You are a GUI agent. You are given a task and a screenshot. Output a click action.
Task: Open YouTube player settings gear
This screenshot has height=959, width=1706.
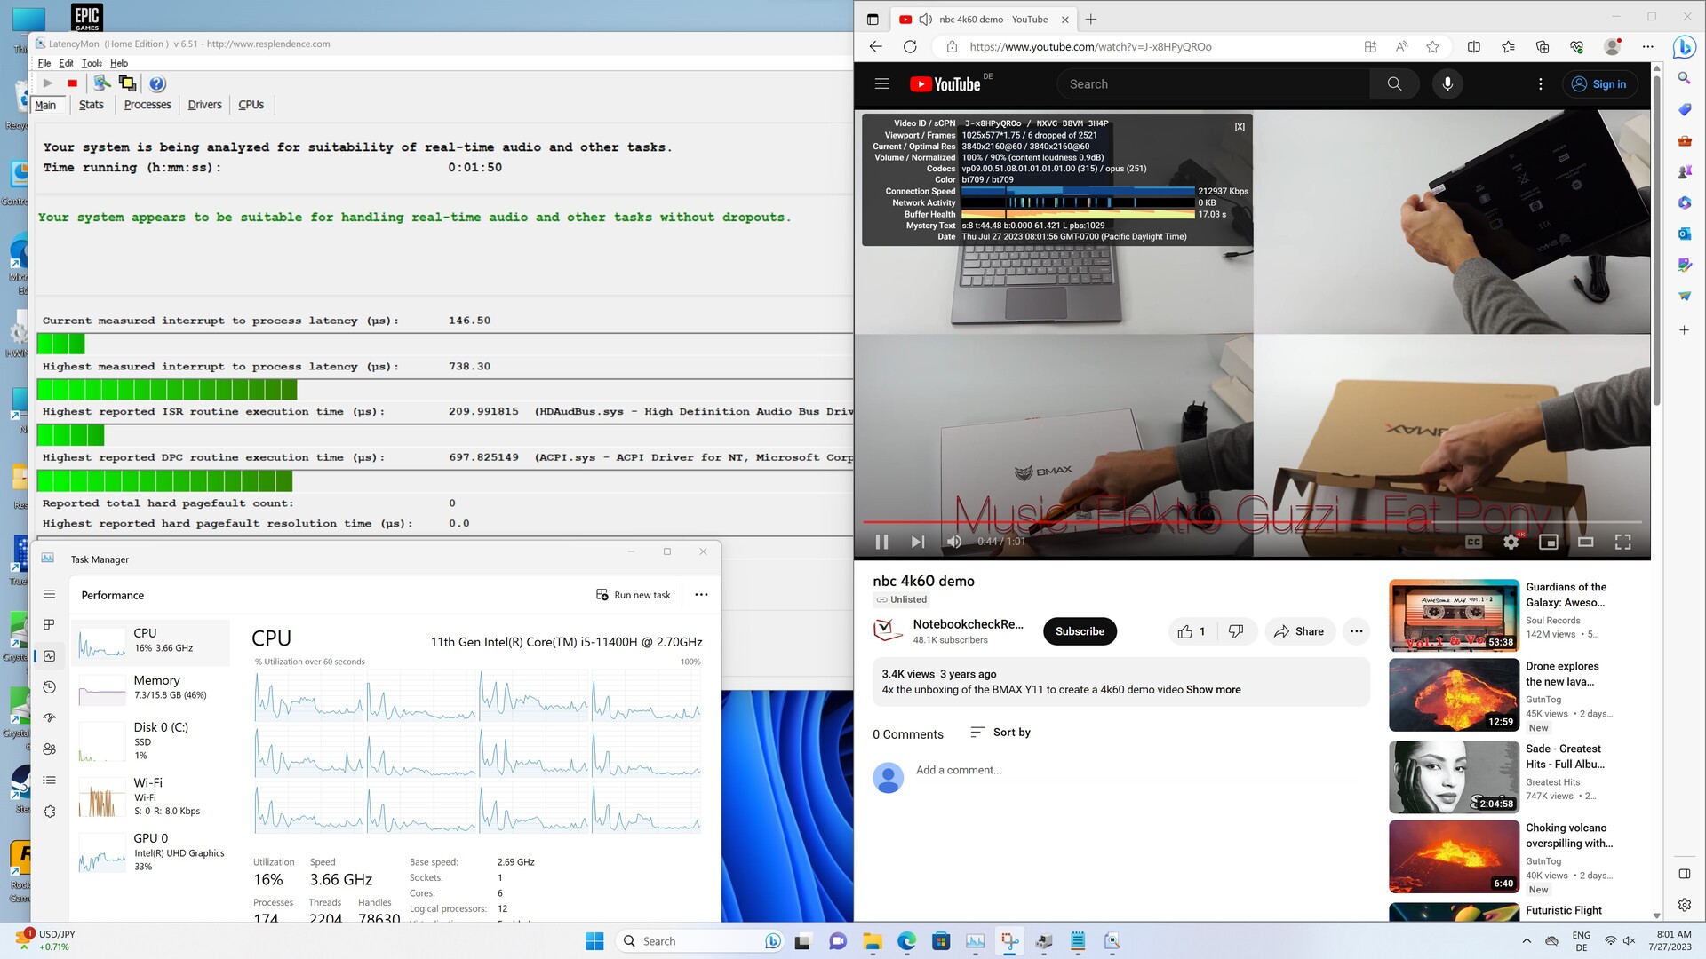pyautogui.click(x=1511, y=542)
